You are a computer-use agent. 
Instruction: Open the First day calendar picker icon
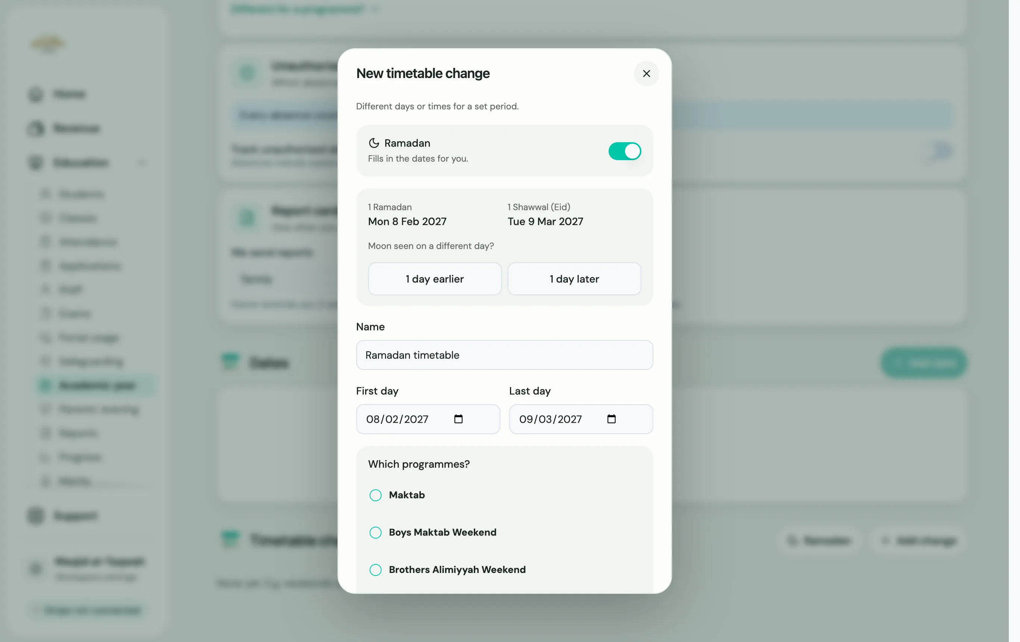[458, 419]
